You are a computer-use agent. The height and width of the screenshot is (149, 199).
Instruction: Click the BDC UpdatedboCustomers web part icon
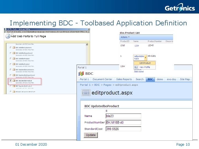(14, 70)
